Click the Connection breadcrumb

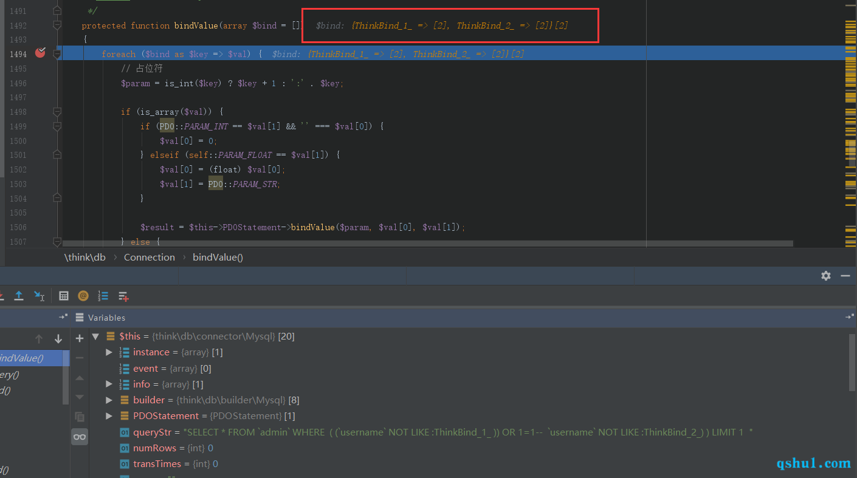pos(150,258)
